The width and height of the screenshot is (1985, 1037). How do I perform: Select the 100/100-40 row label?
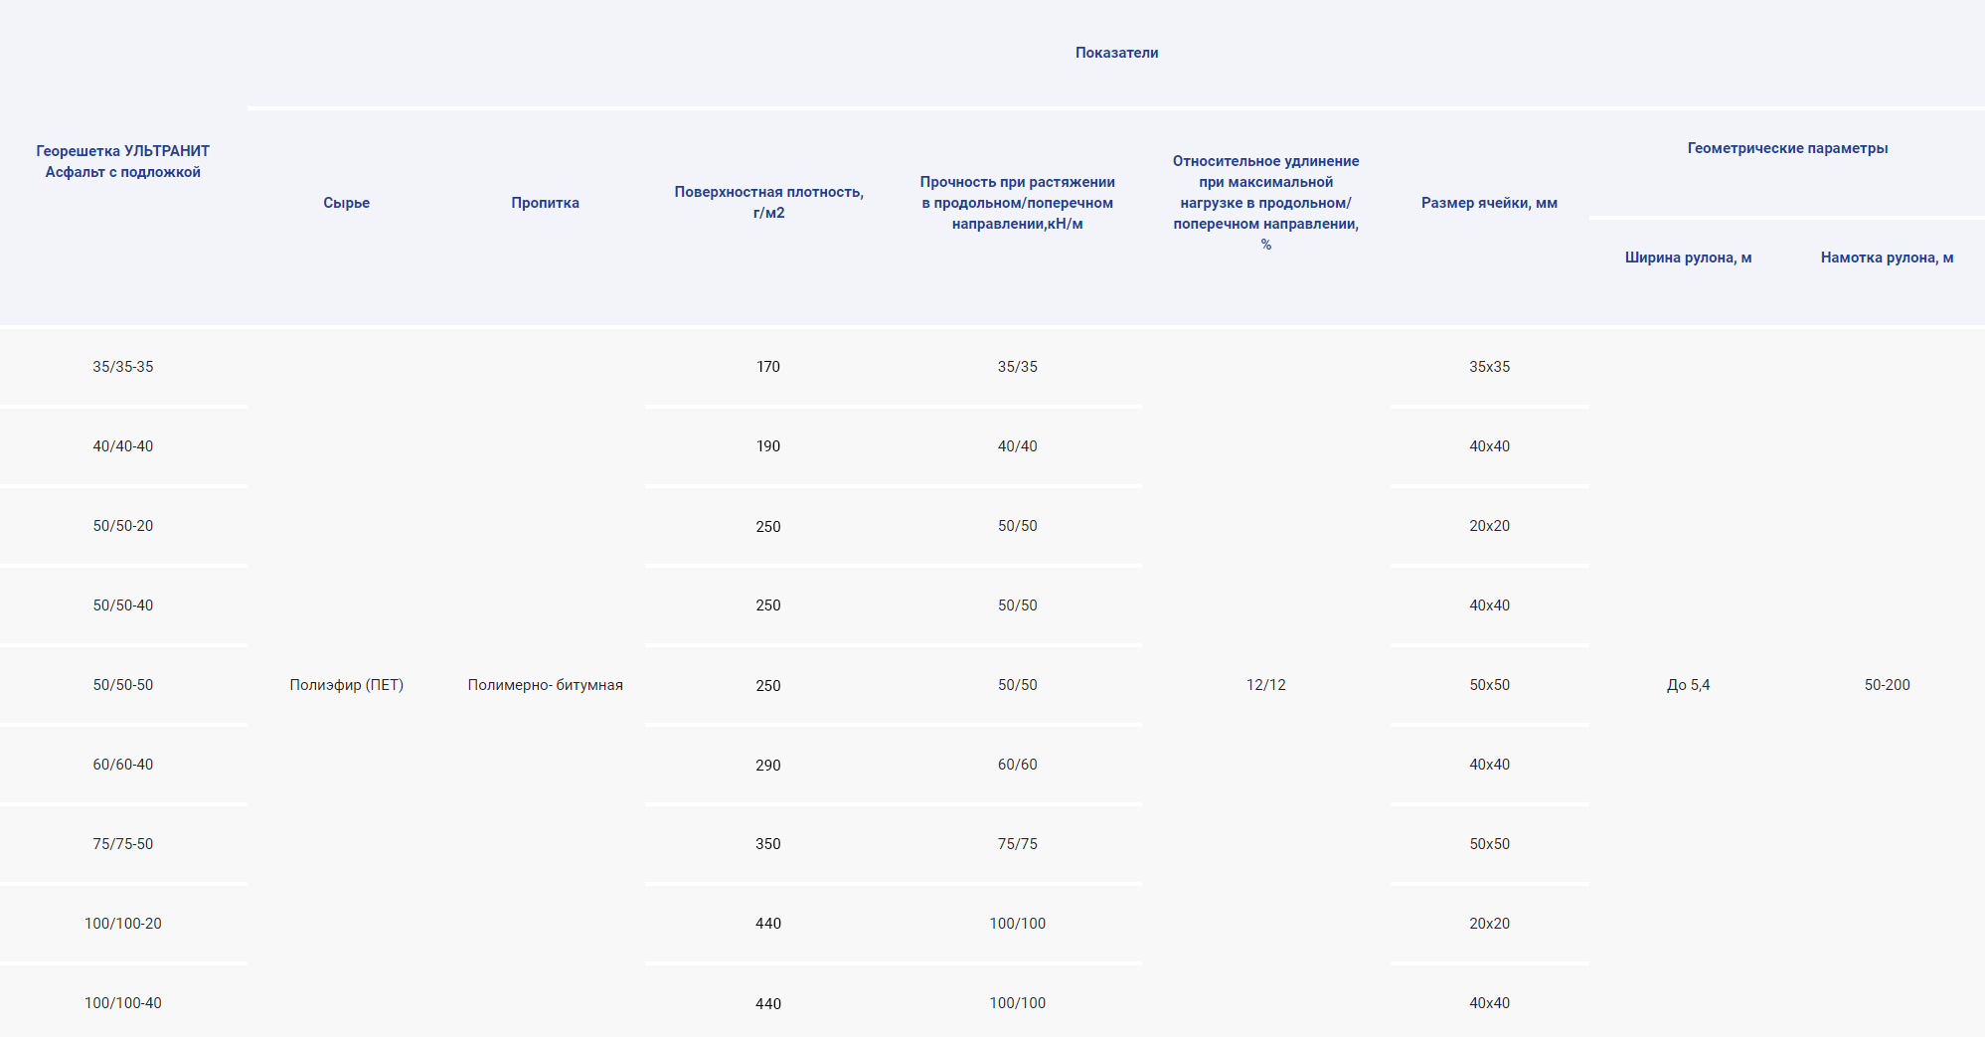coord(123,1003)
